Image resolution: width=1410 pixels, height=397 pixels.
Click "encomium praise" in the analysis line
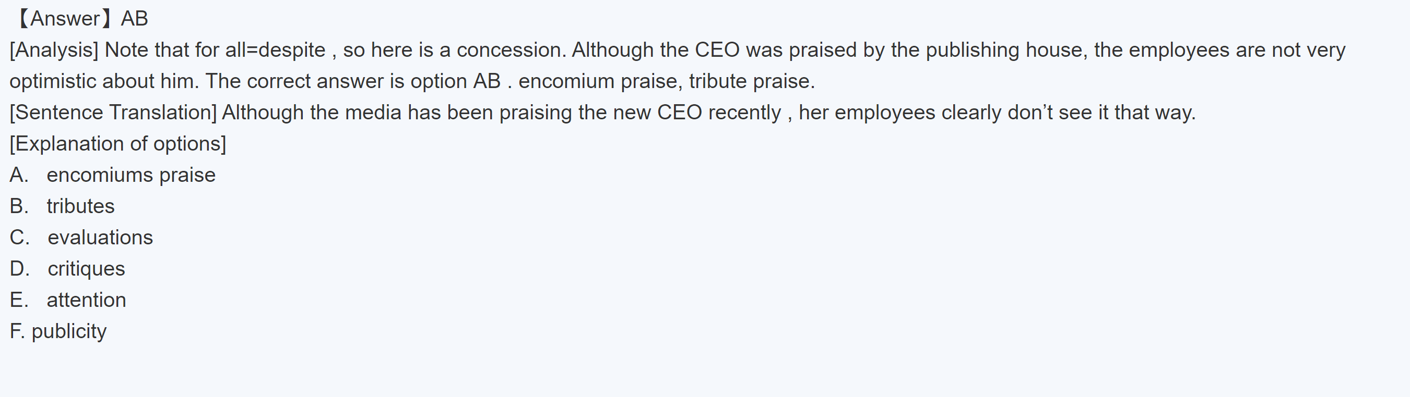pos(599,81)
